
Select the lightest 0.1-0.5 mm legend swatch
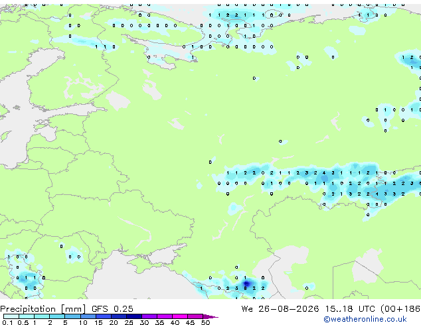tap(11, 316)
